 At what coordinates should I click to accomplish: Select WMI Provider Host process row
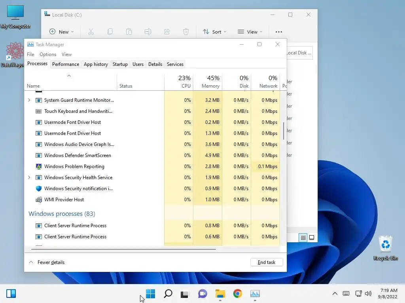click(x=152, y=200)
